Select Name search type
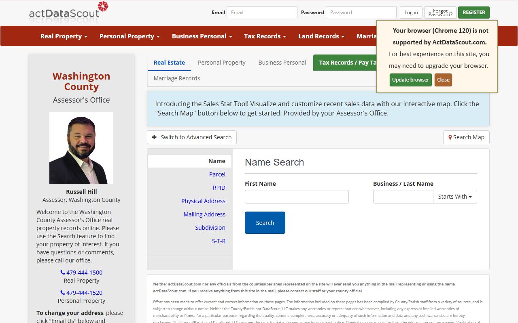518x323 pixels. click(x=190, y=161)
